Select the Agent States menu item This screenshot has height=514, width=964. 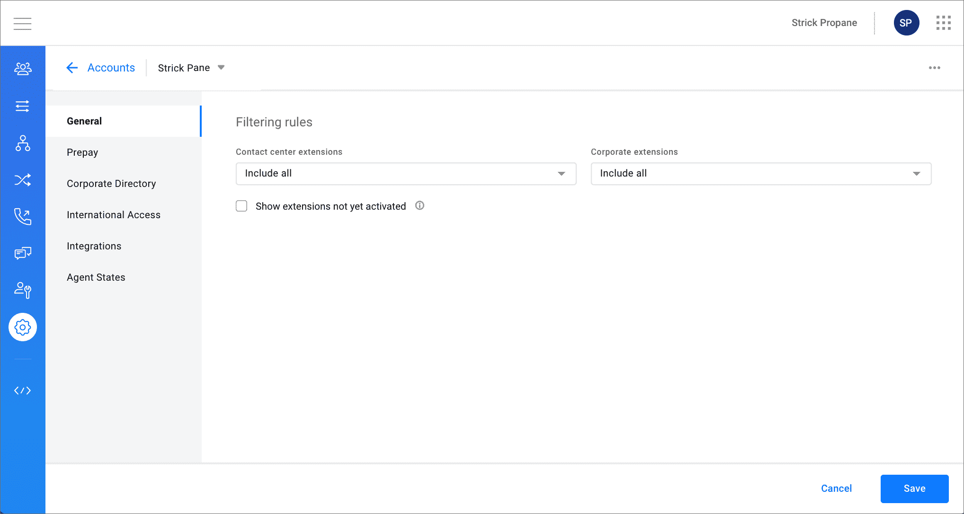(96, 277)
